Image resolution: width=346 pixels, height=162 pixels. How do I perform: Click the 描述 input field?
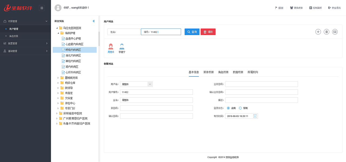[x=262, y=100]
